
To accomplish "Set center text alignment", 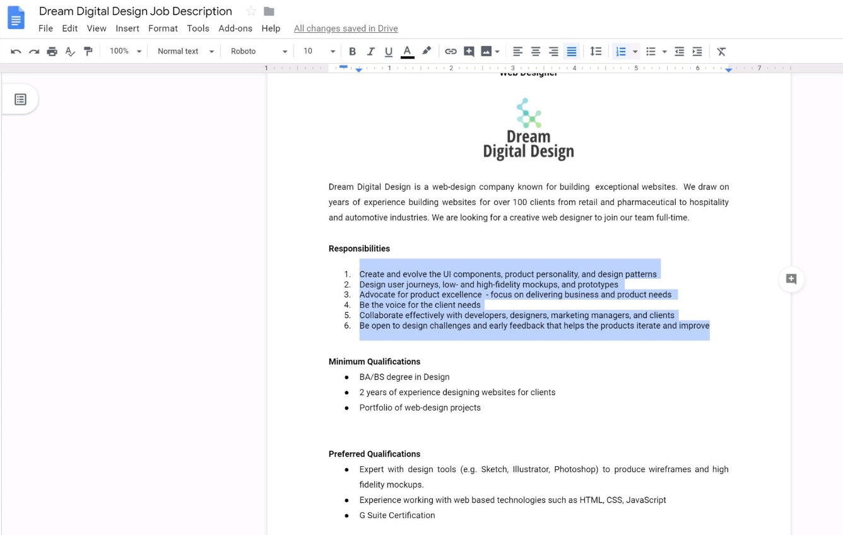I will point(536,52).
